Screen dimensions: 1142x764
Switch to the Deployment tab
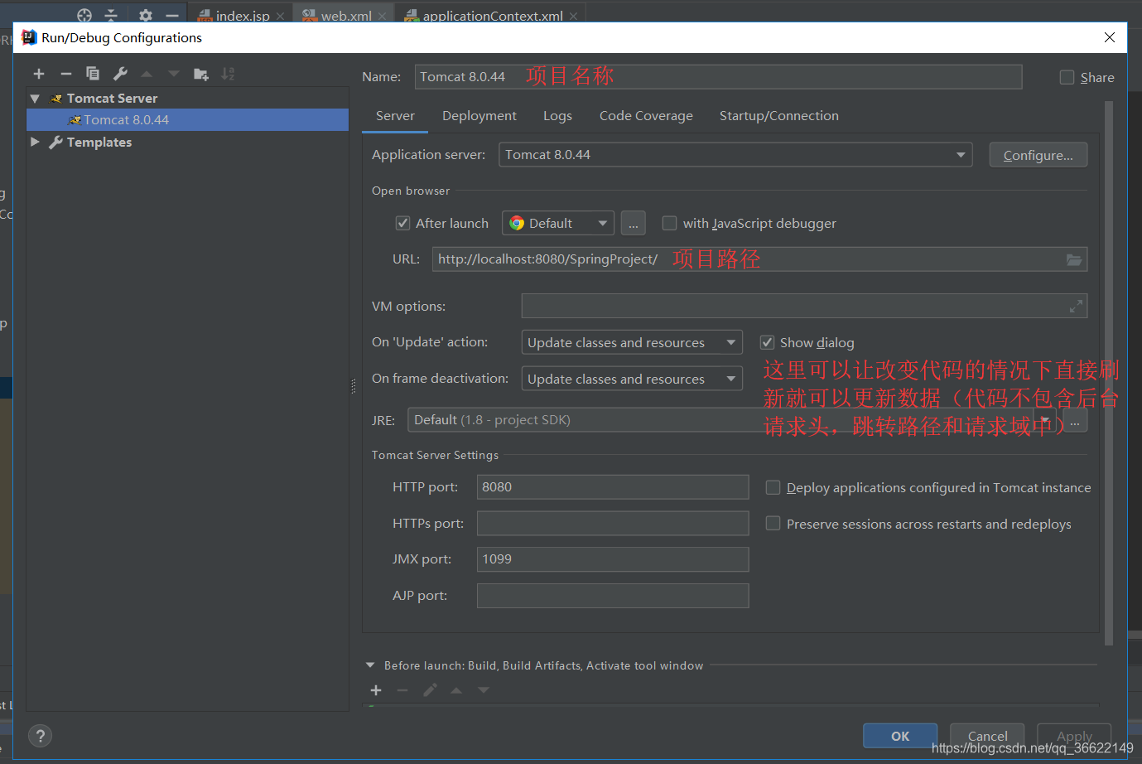479,116
